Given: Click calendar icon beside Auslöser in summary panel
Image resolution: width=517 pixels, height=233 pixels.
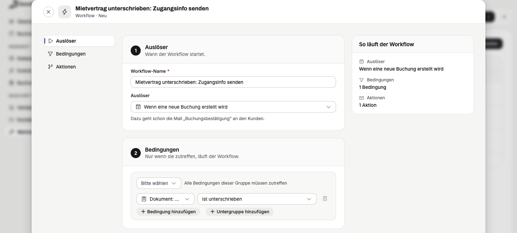Looking at the screenshot, I should click(x=362, y=62).
